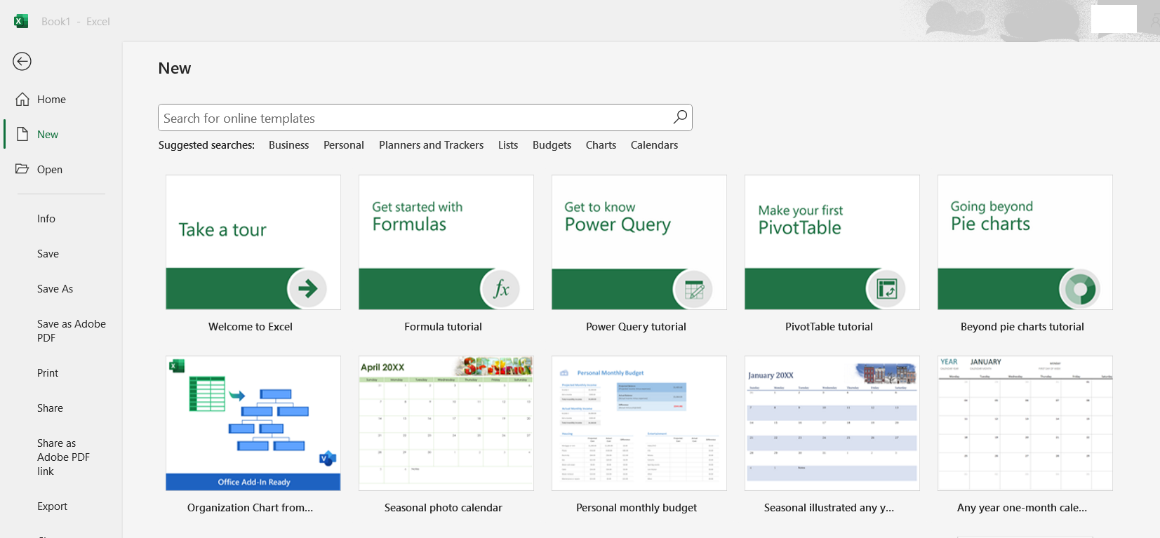Open the Organization Chart template thumbnail
This screenshot has width=1160, height=538.
tap(253, 423)
